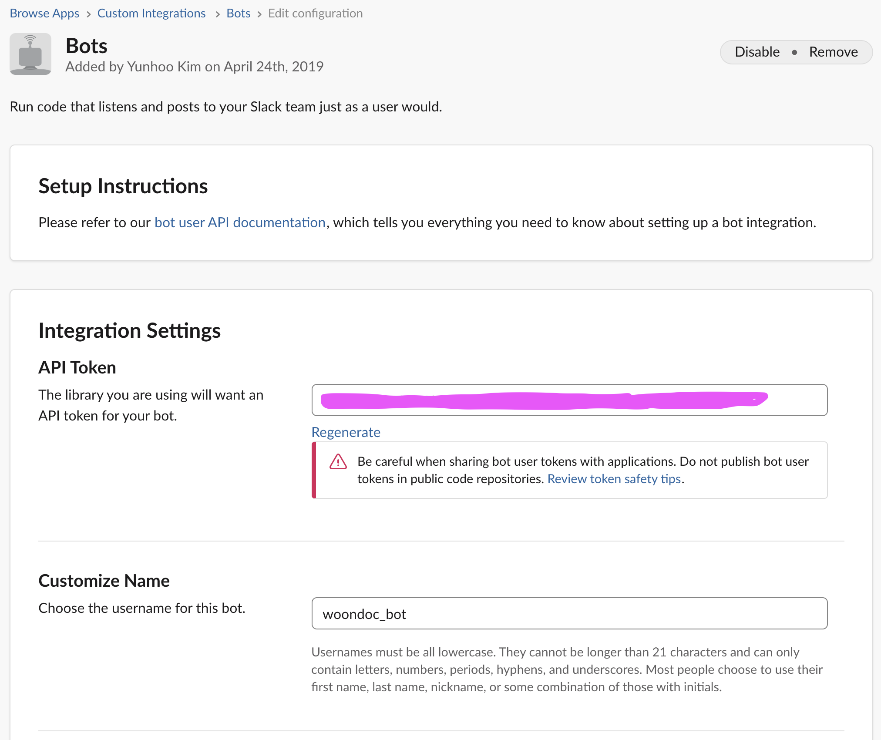Click Edit configuration breadcrumb text
Image resolution: width=881 pixels, height=740 pixels.
[x=315, y=13]
